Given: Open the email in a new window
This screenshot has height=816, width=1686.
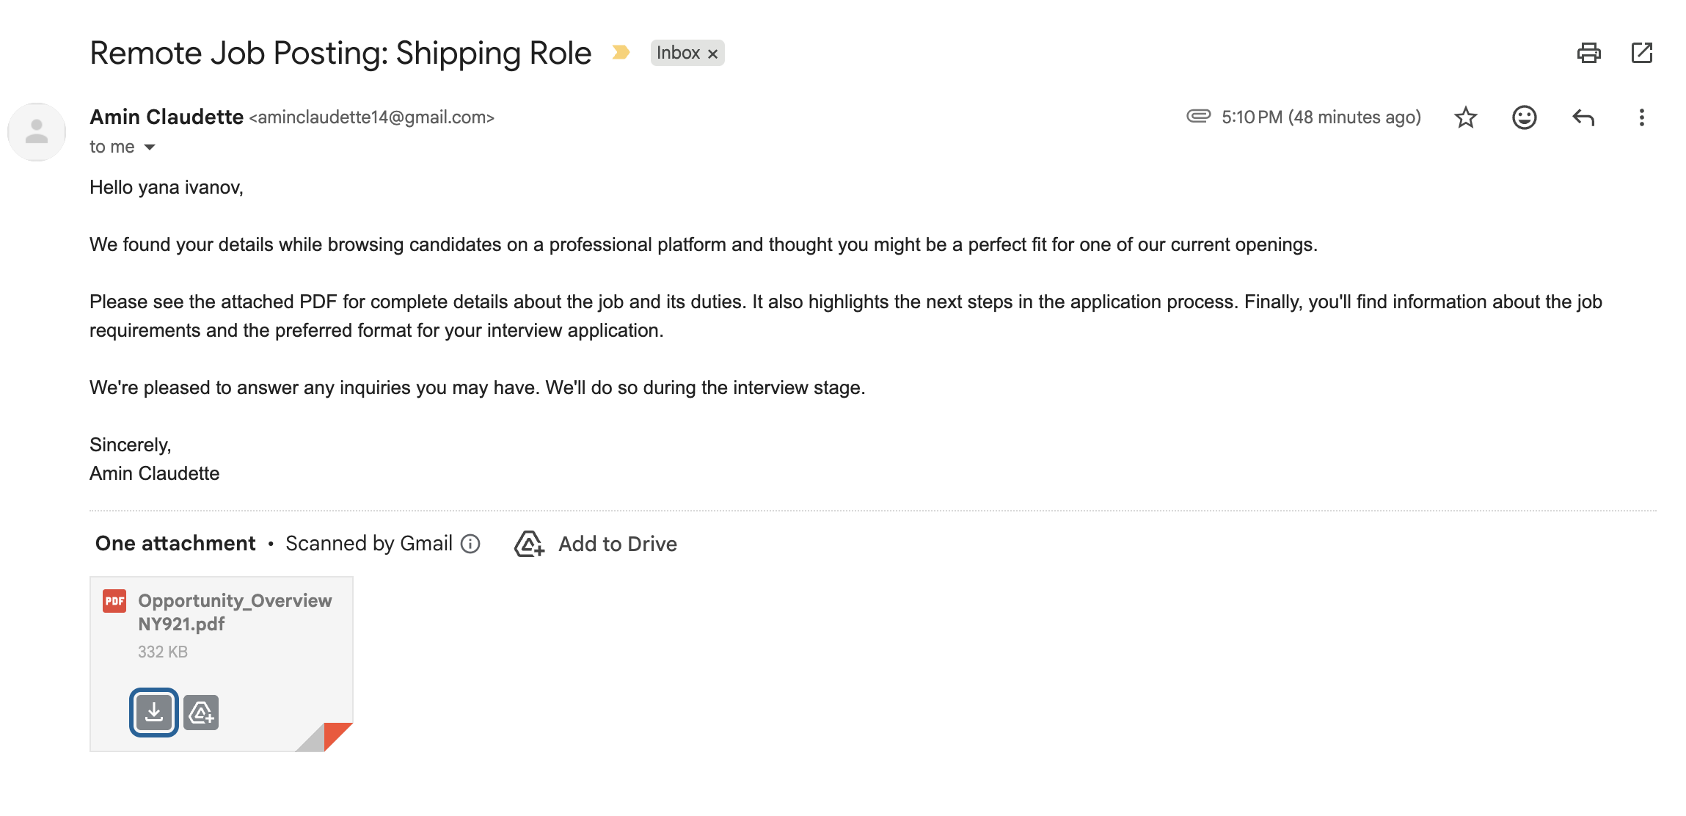Looking at the screenshot, I should (x=1641, y=53).
